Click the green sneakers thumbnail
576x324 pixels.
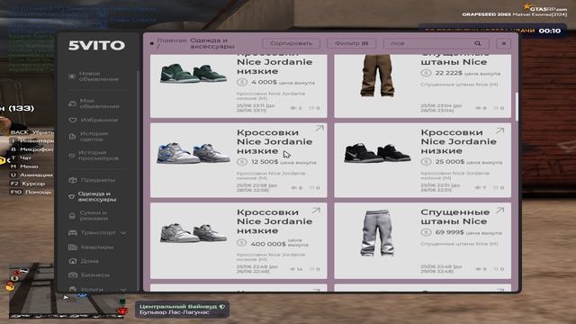click(x=193, y=73)
